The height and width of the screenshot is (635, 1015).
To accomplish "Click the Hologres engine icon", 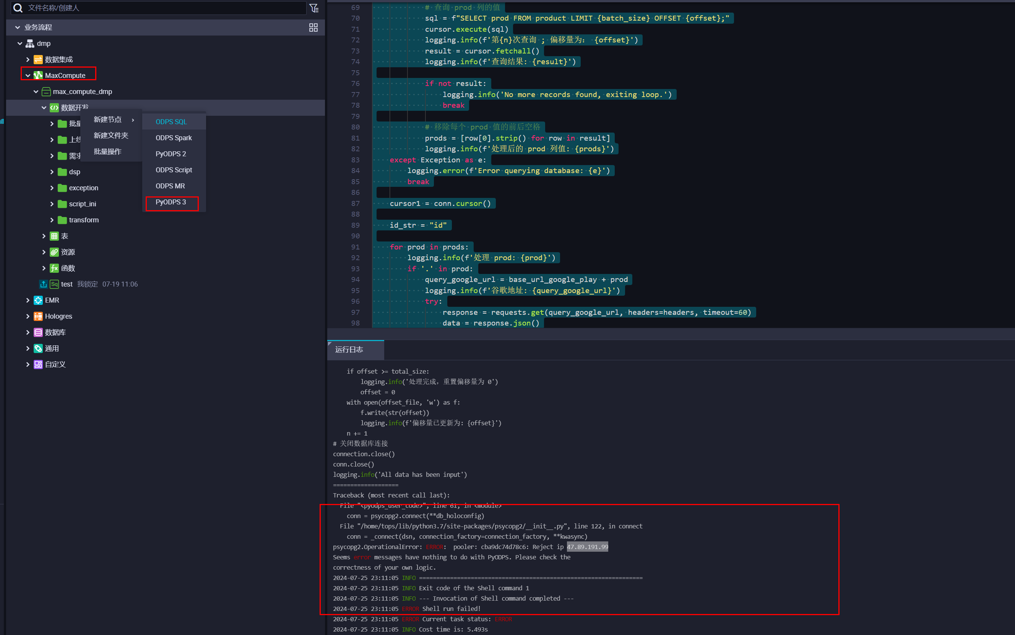I will tap(38, 316).
